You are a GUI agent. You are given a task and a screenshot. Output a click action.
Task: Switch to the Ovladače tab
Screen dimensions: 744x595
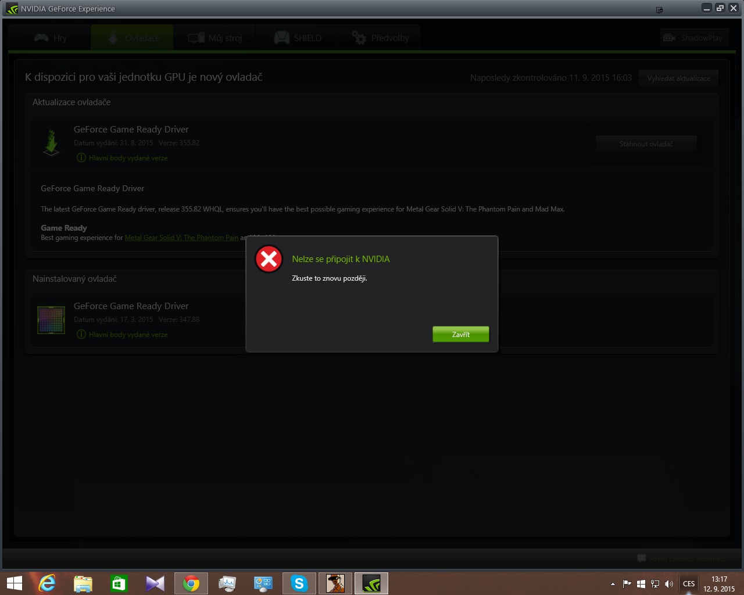133,38
